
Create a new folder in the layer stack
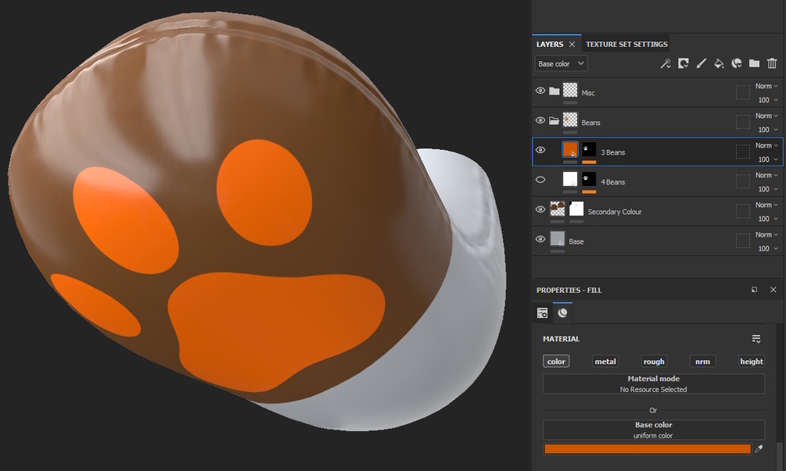754,63
